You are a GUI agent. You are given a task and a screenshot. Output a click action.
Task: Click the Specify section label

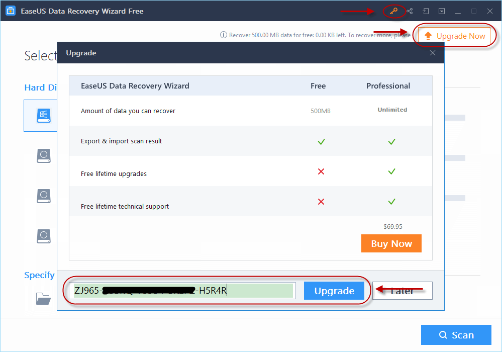point(39,275)
